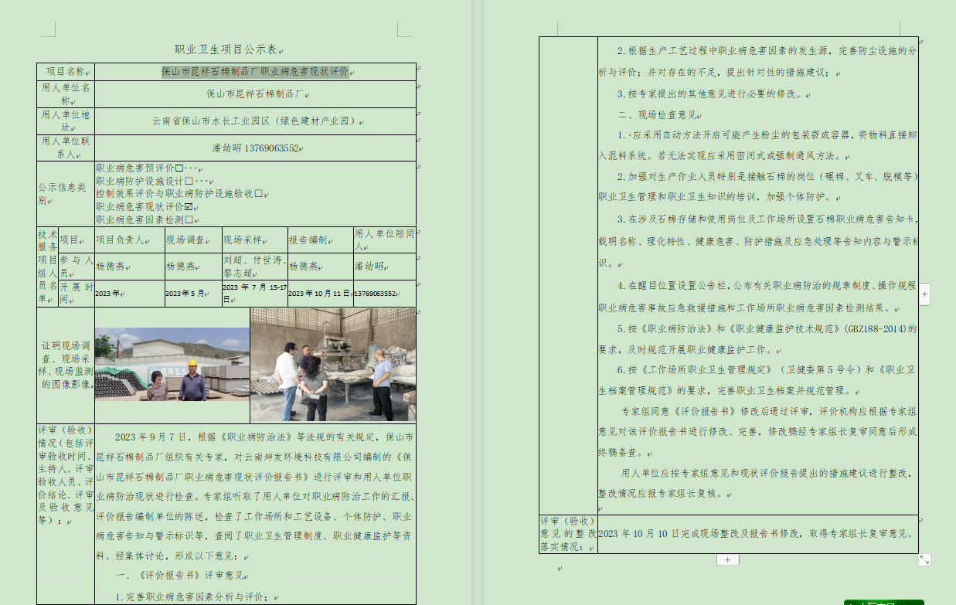Check the 职业病防护设施设计 checkbox

pyautogui.click(x=189, y=181)
